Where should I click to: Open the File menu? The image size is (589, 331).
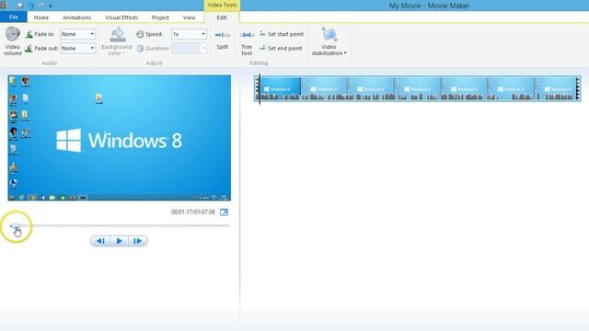coord(14,17)
